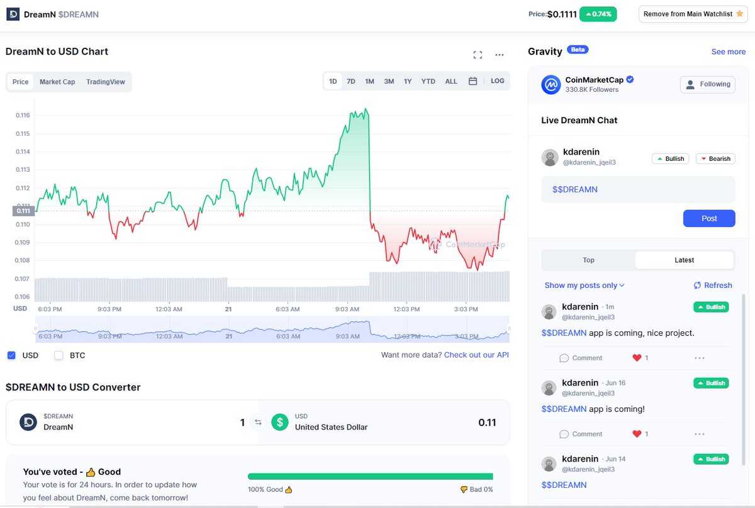Switch chat feed to Top tab

point(589,260)
